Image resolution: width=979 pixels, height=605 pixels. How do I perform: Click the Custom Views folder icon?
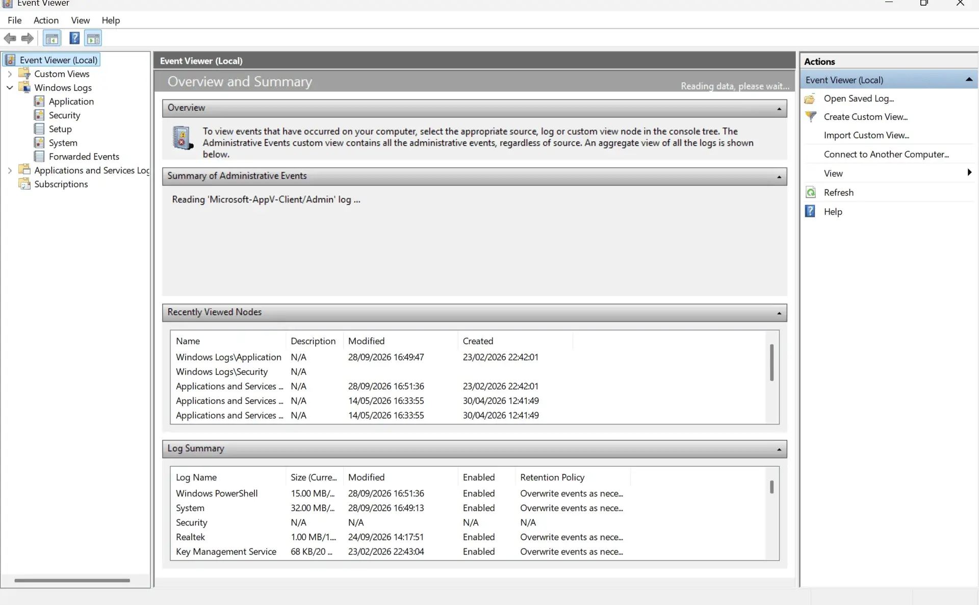24,73
